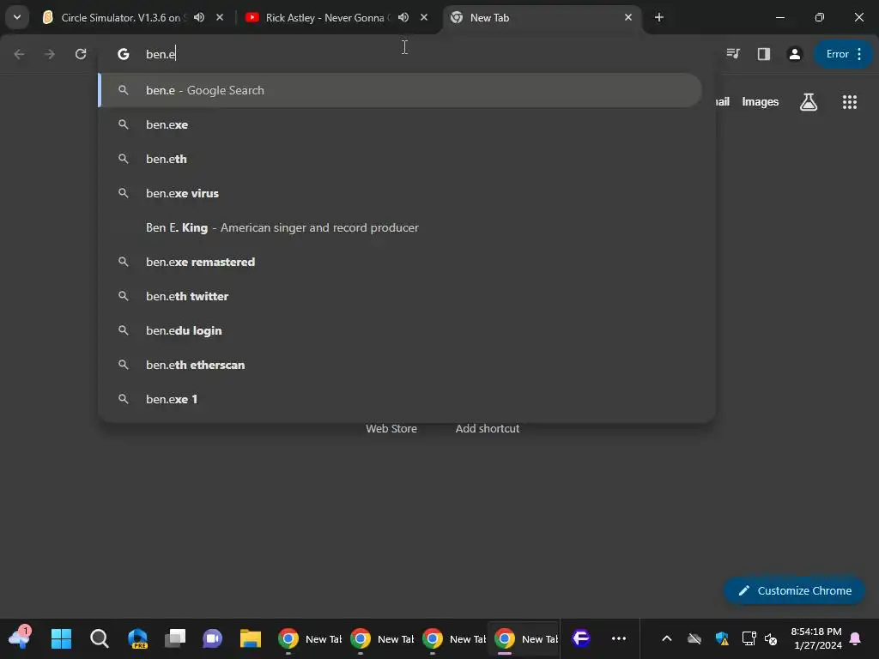Open the Error Chrome menu button
Image resolution: width=879 pixels, height=659 pixels.
click(843, 54)
